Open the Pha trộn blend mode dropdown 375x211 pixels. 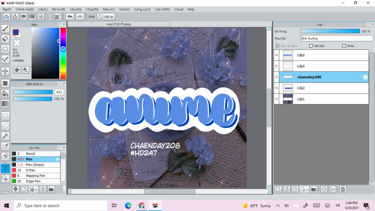337,38
